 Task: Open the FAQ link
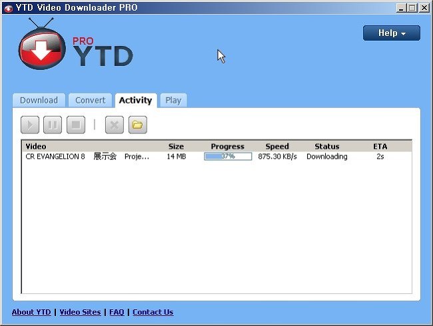(x=117, y=312)
